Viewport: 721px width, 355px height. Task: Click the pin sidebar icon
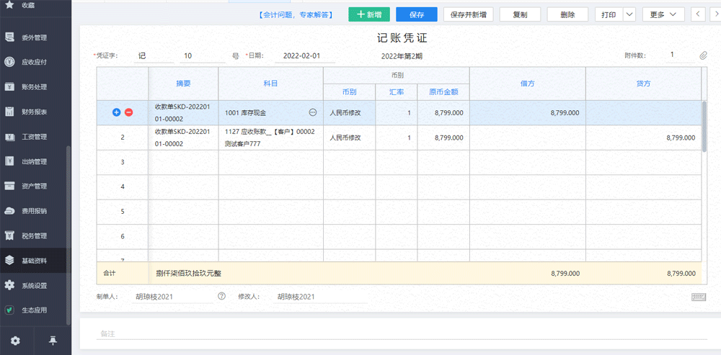[53, 341]
